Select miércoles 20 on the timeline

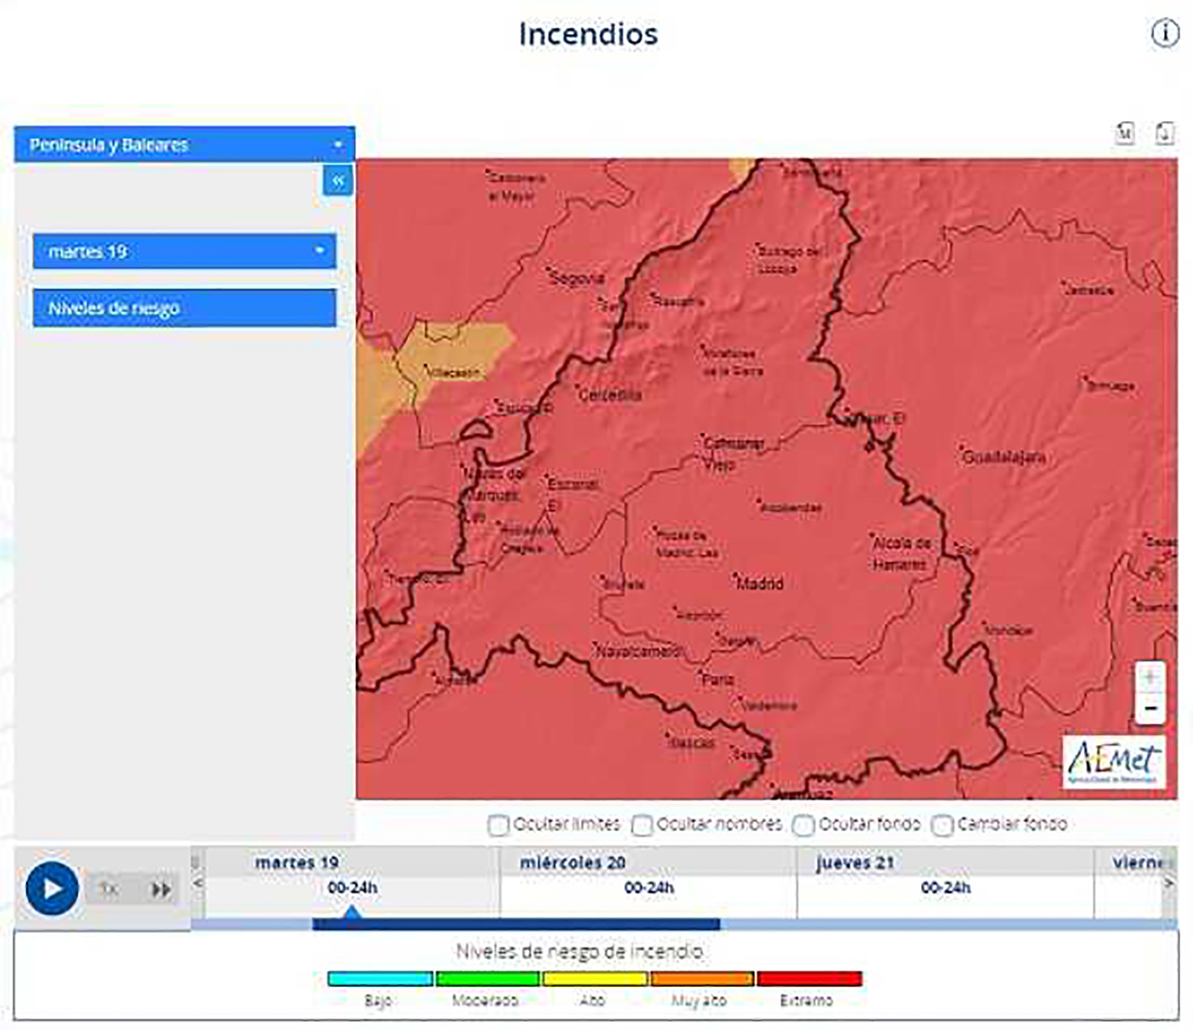click(x=649, y=887)
